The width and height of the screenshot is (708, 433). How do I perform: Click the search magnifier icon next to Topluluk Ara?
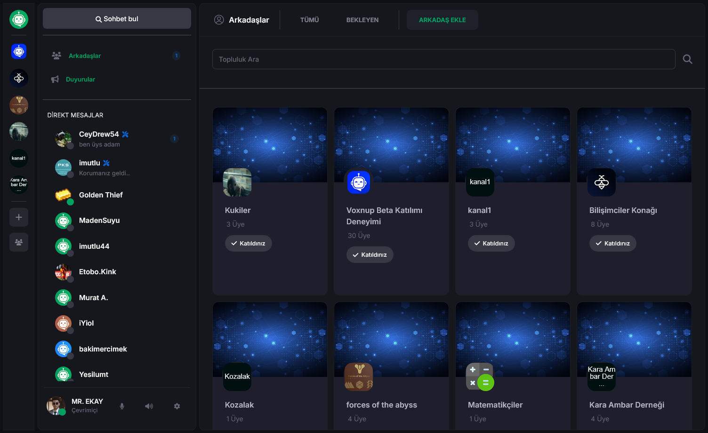(x=688, y=59)
